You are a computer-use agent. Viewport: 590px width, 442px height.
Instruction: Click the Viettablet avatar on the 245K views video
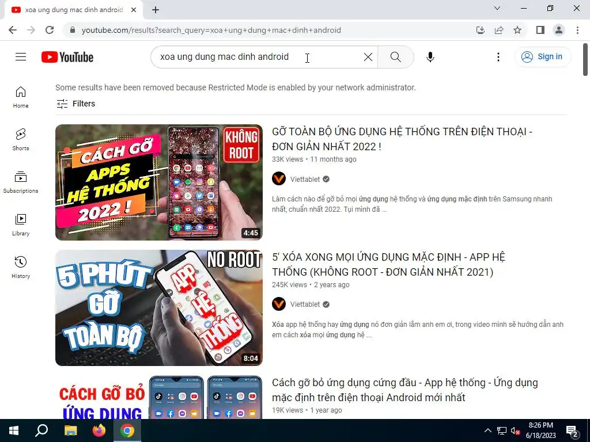[x=279, y=304]
